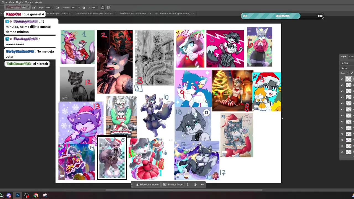Viewport: 354px width, 199px height.
Task: Open OBS Studio from the taskbar
Action: pyautogui.click(x=27, y=195)
